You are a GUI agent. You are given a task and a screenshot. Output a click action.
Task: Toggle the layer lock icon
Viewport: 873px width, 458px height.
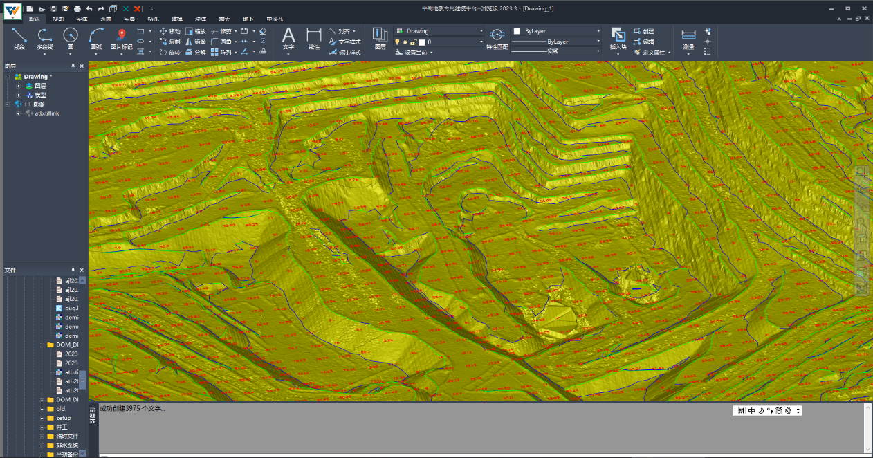tap(412, 42)
